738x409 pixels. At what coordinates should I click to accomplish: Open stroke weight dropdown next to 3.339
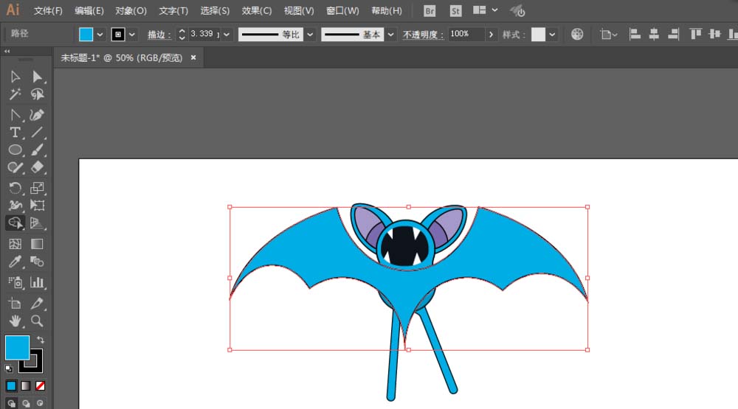[x=227, y=35]
